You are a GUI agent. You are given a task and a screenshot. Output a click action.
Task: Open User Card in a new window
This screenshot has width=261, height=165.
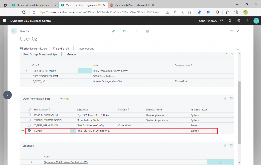tap(232, 31)
